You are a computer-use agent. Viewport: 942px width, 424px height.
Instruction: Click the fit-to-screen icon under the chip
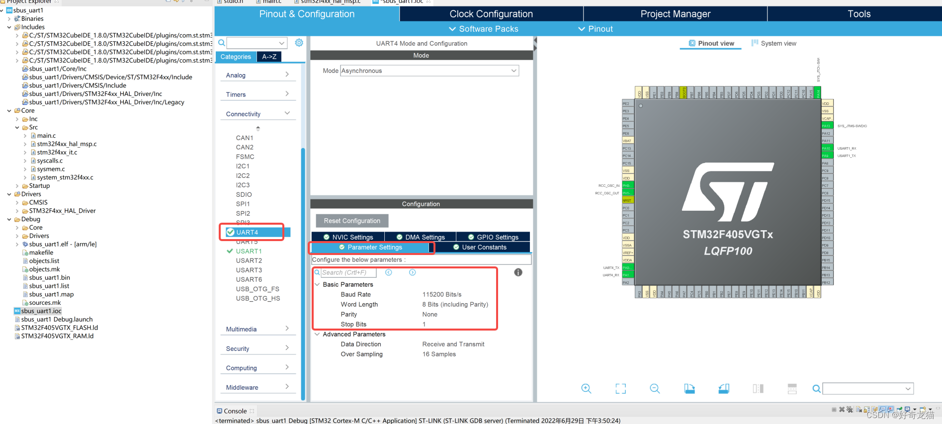(621, 389)
